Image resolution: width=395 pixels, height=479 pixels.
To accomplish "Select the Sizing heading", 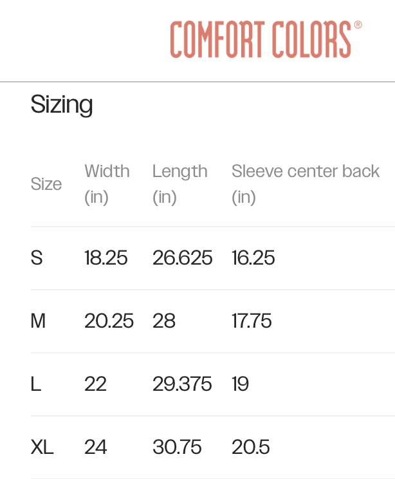I will click(62, 104).
